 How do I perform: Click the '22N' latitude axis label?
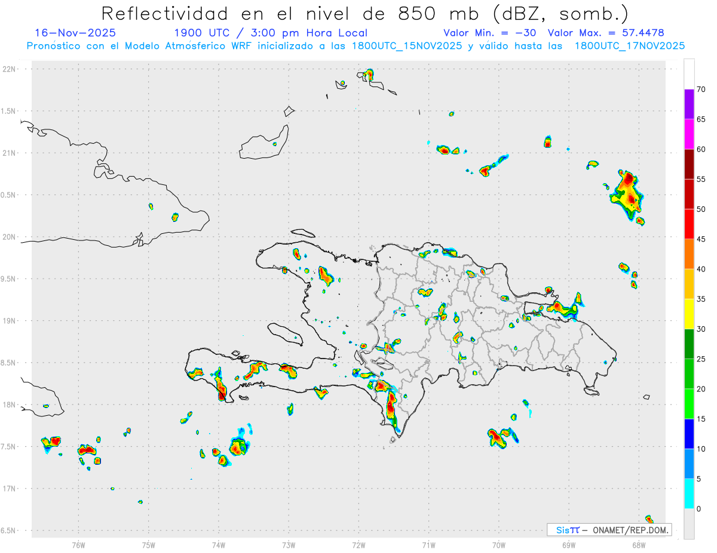[10, 69]
